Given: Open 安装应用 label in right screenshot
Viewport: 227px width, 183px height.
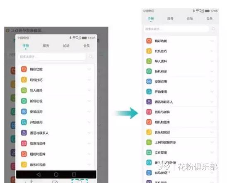Looking at the screenshot, I should coord(161,82).
